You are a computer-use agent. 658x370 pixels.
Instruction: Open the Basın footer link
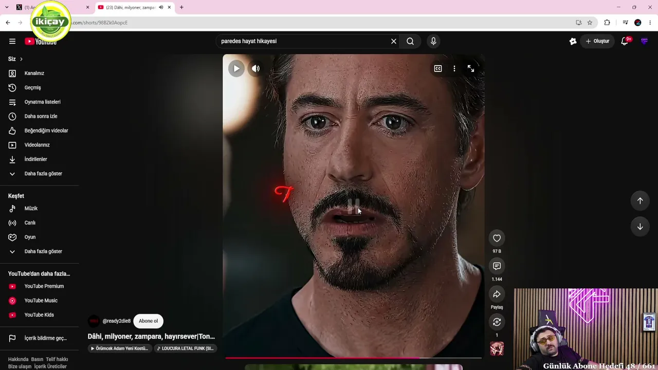tap(37, 359)
